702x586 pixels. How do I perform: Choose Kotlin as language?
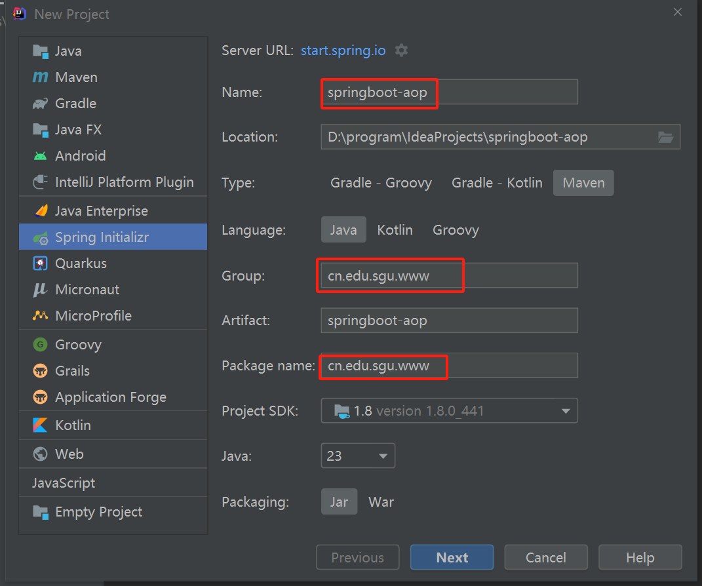(395, 229)
